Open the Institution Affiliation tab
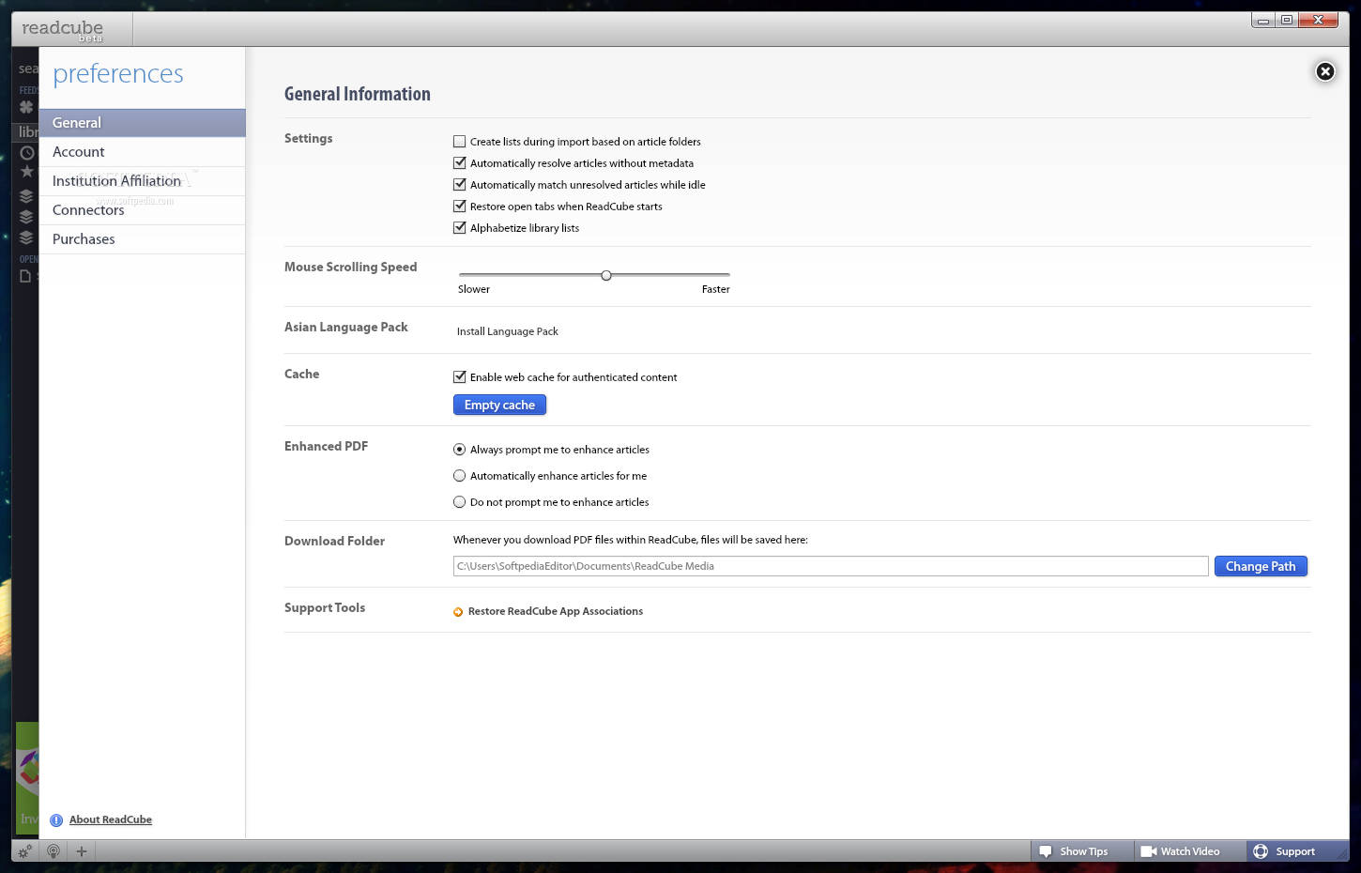This screenshot has width=1361, height=873. pos(142,181)
